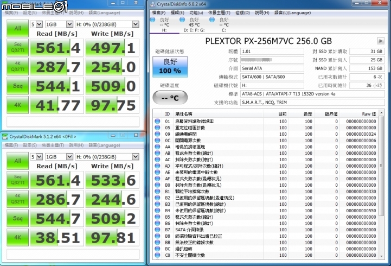The height and width of the screenshot is (266, 391).
Task: Run 4K test in 0Fill CrystalDiskMark window
Action: [x=17, y=237]
